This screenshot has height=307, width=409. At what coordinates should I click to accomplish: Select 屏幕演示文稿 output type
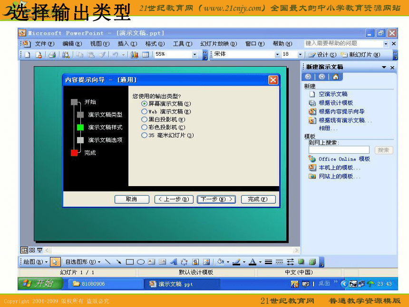(x=166, y=104)
